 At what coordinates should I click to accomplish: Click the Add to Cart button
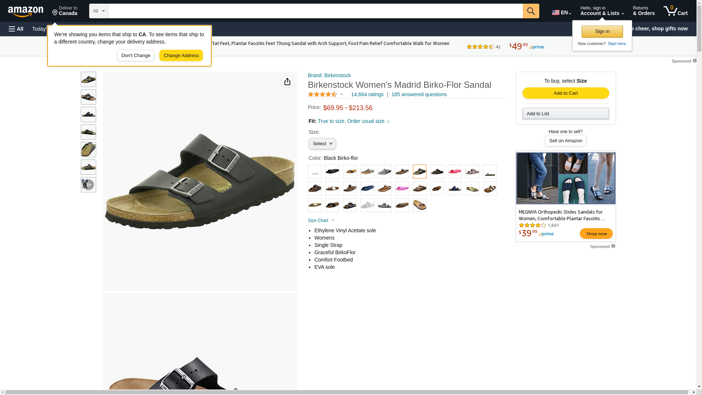(x=566, y=93)
